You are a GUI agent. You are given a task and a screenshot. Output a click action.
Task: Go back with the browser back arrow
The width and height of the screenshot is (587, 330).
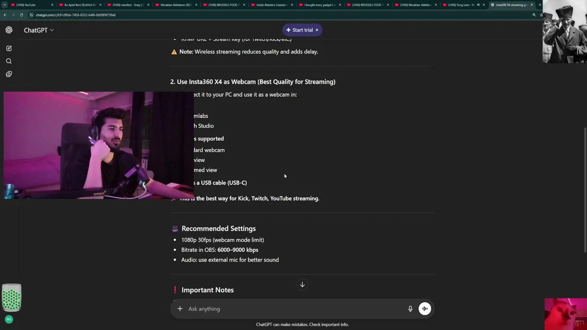tap(5, 15)
